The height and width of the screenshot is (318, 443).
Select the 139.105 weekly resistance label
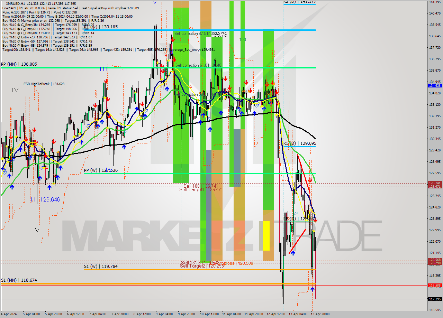point(101,27)
